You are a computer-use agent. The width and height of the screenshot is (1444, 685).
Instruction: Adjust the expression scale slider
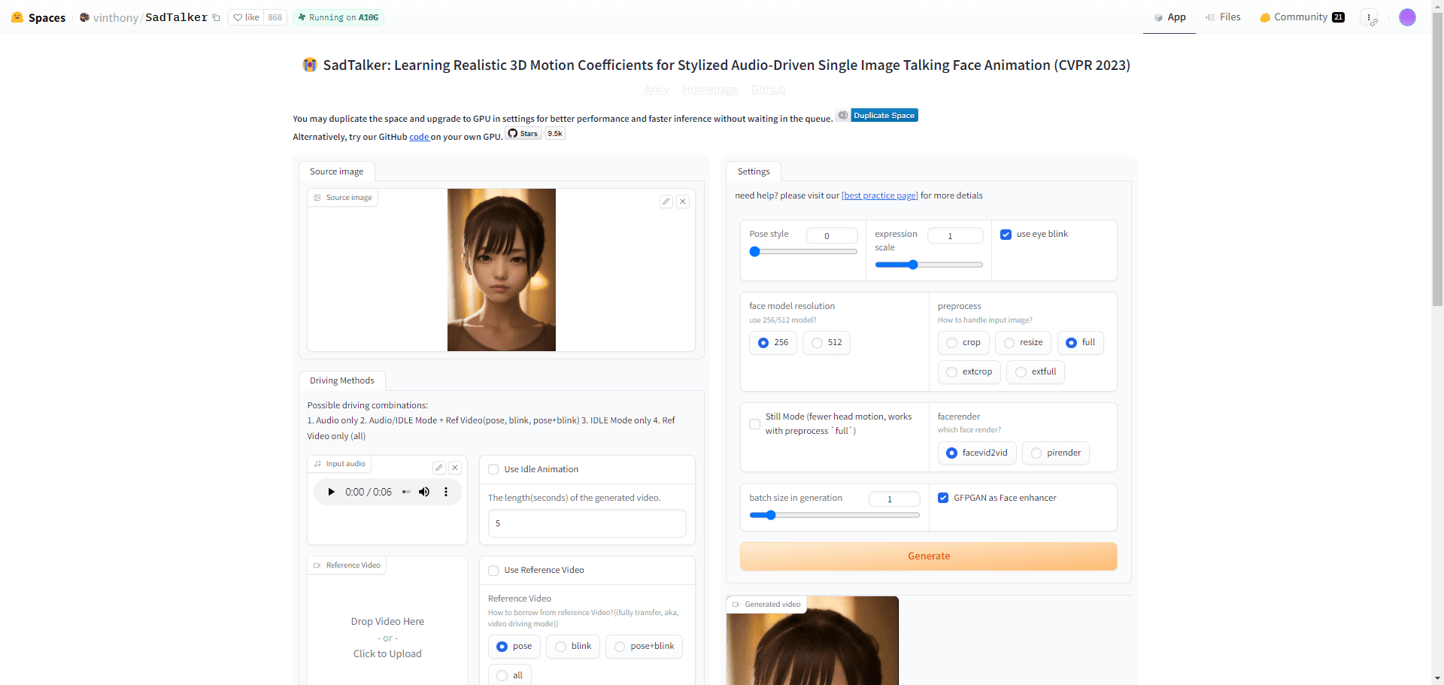coord(929,265)
